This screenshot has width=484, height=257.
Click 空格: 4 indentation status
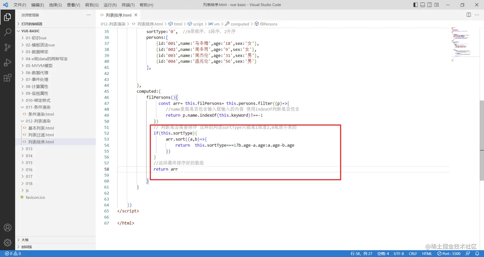(x=383, y=253)
